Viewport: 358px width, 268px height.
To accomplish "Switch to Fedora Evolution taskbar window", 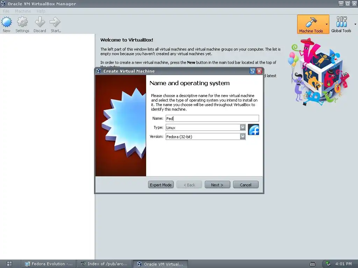I will (49, 264).
